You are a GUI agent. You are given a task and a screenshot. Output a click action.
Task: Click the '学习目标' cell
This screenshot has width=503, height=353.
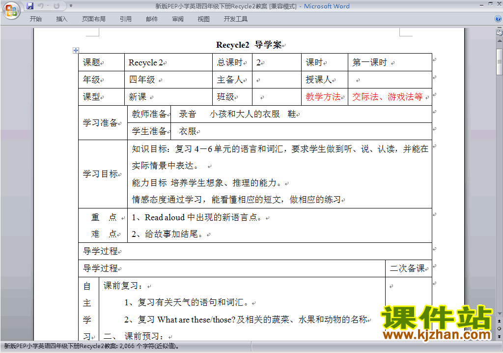point(103,174)
